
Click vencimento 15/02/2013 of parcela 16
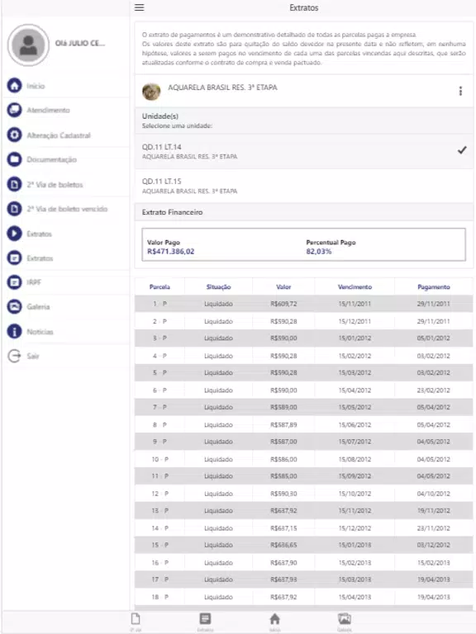355,563
